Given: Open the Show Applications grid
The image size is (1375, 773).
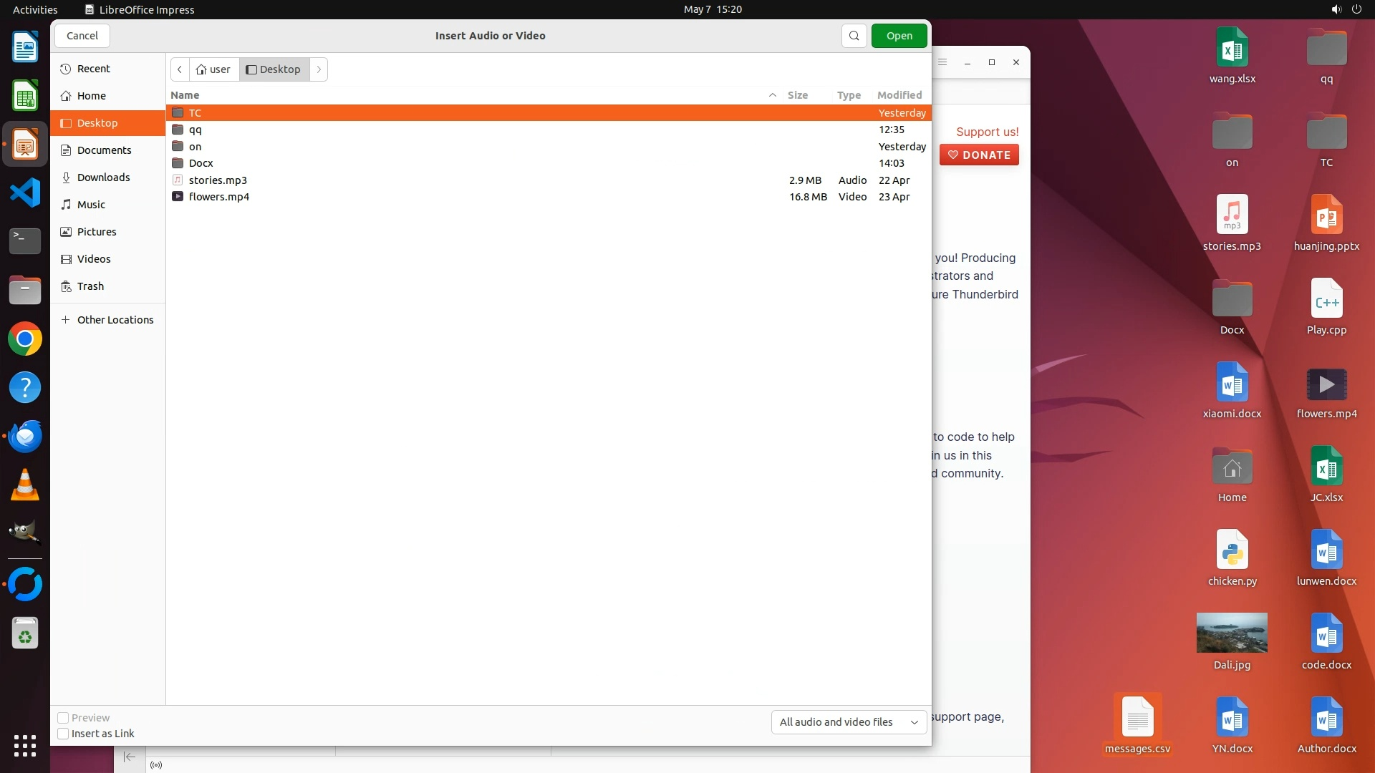Looking at the screenshot, I should (25, 746).
